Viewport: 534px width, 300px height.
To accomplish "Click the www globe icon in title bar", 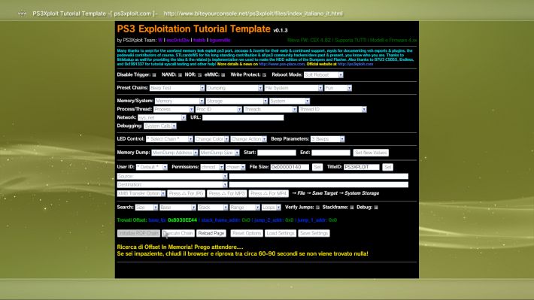I will click(22, 14).
